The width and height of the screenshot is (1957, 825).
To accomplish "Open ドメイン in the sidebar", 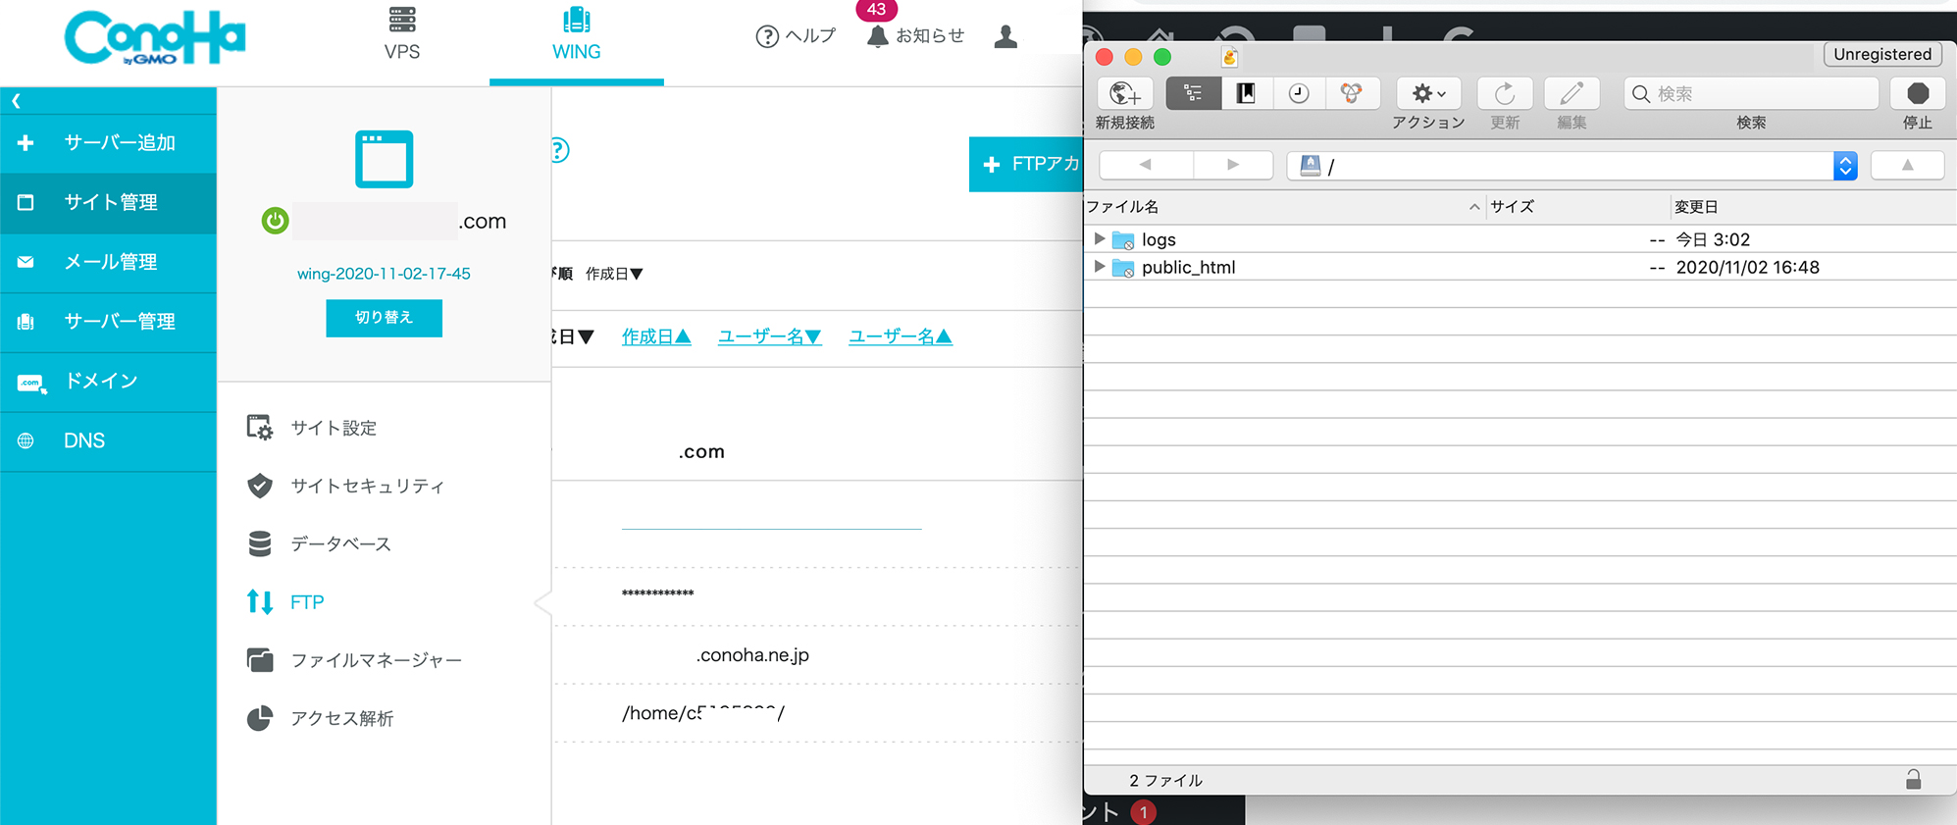I will point(108,382).
